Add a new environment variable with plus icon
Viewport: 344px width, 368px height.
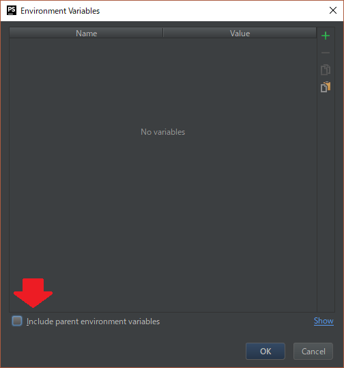[326, 36]
